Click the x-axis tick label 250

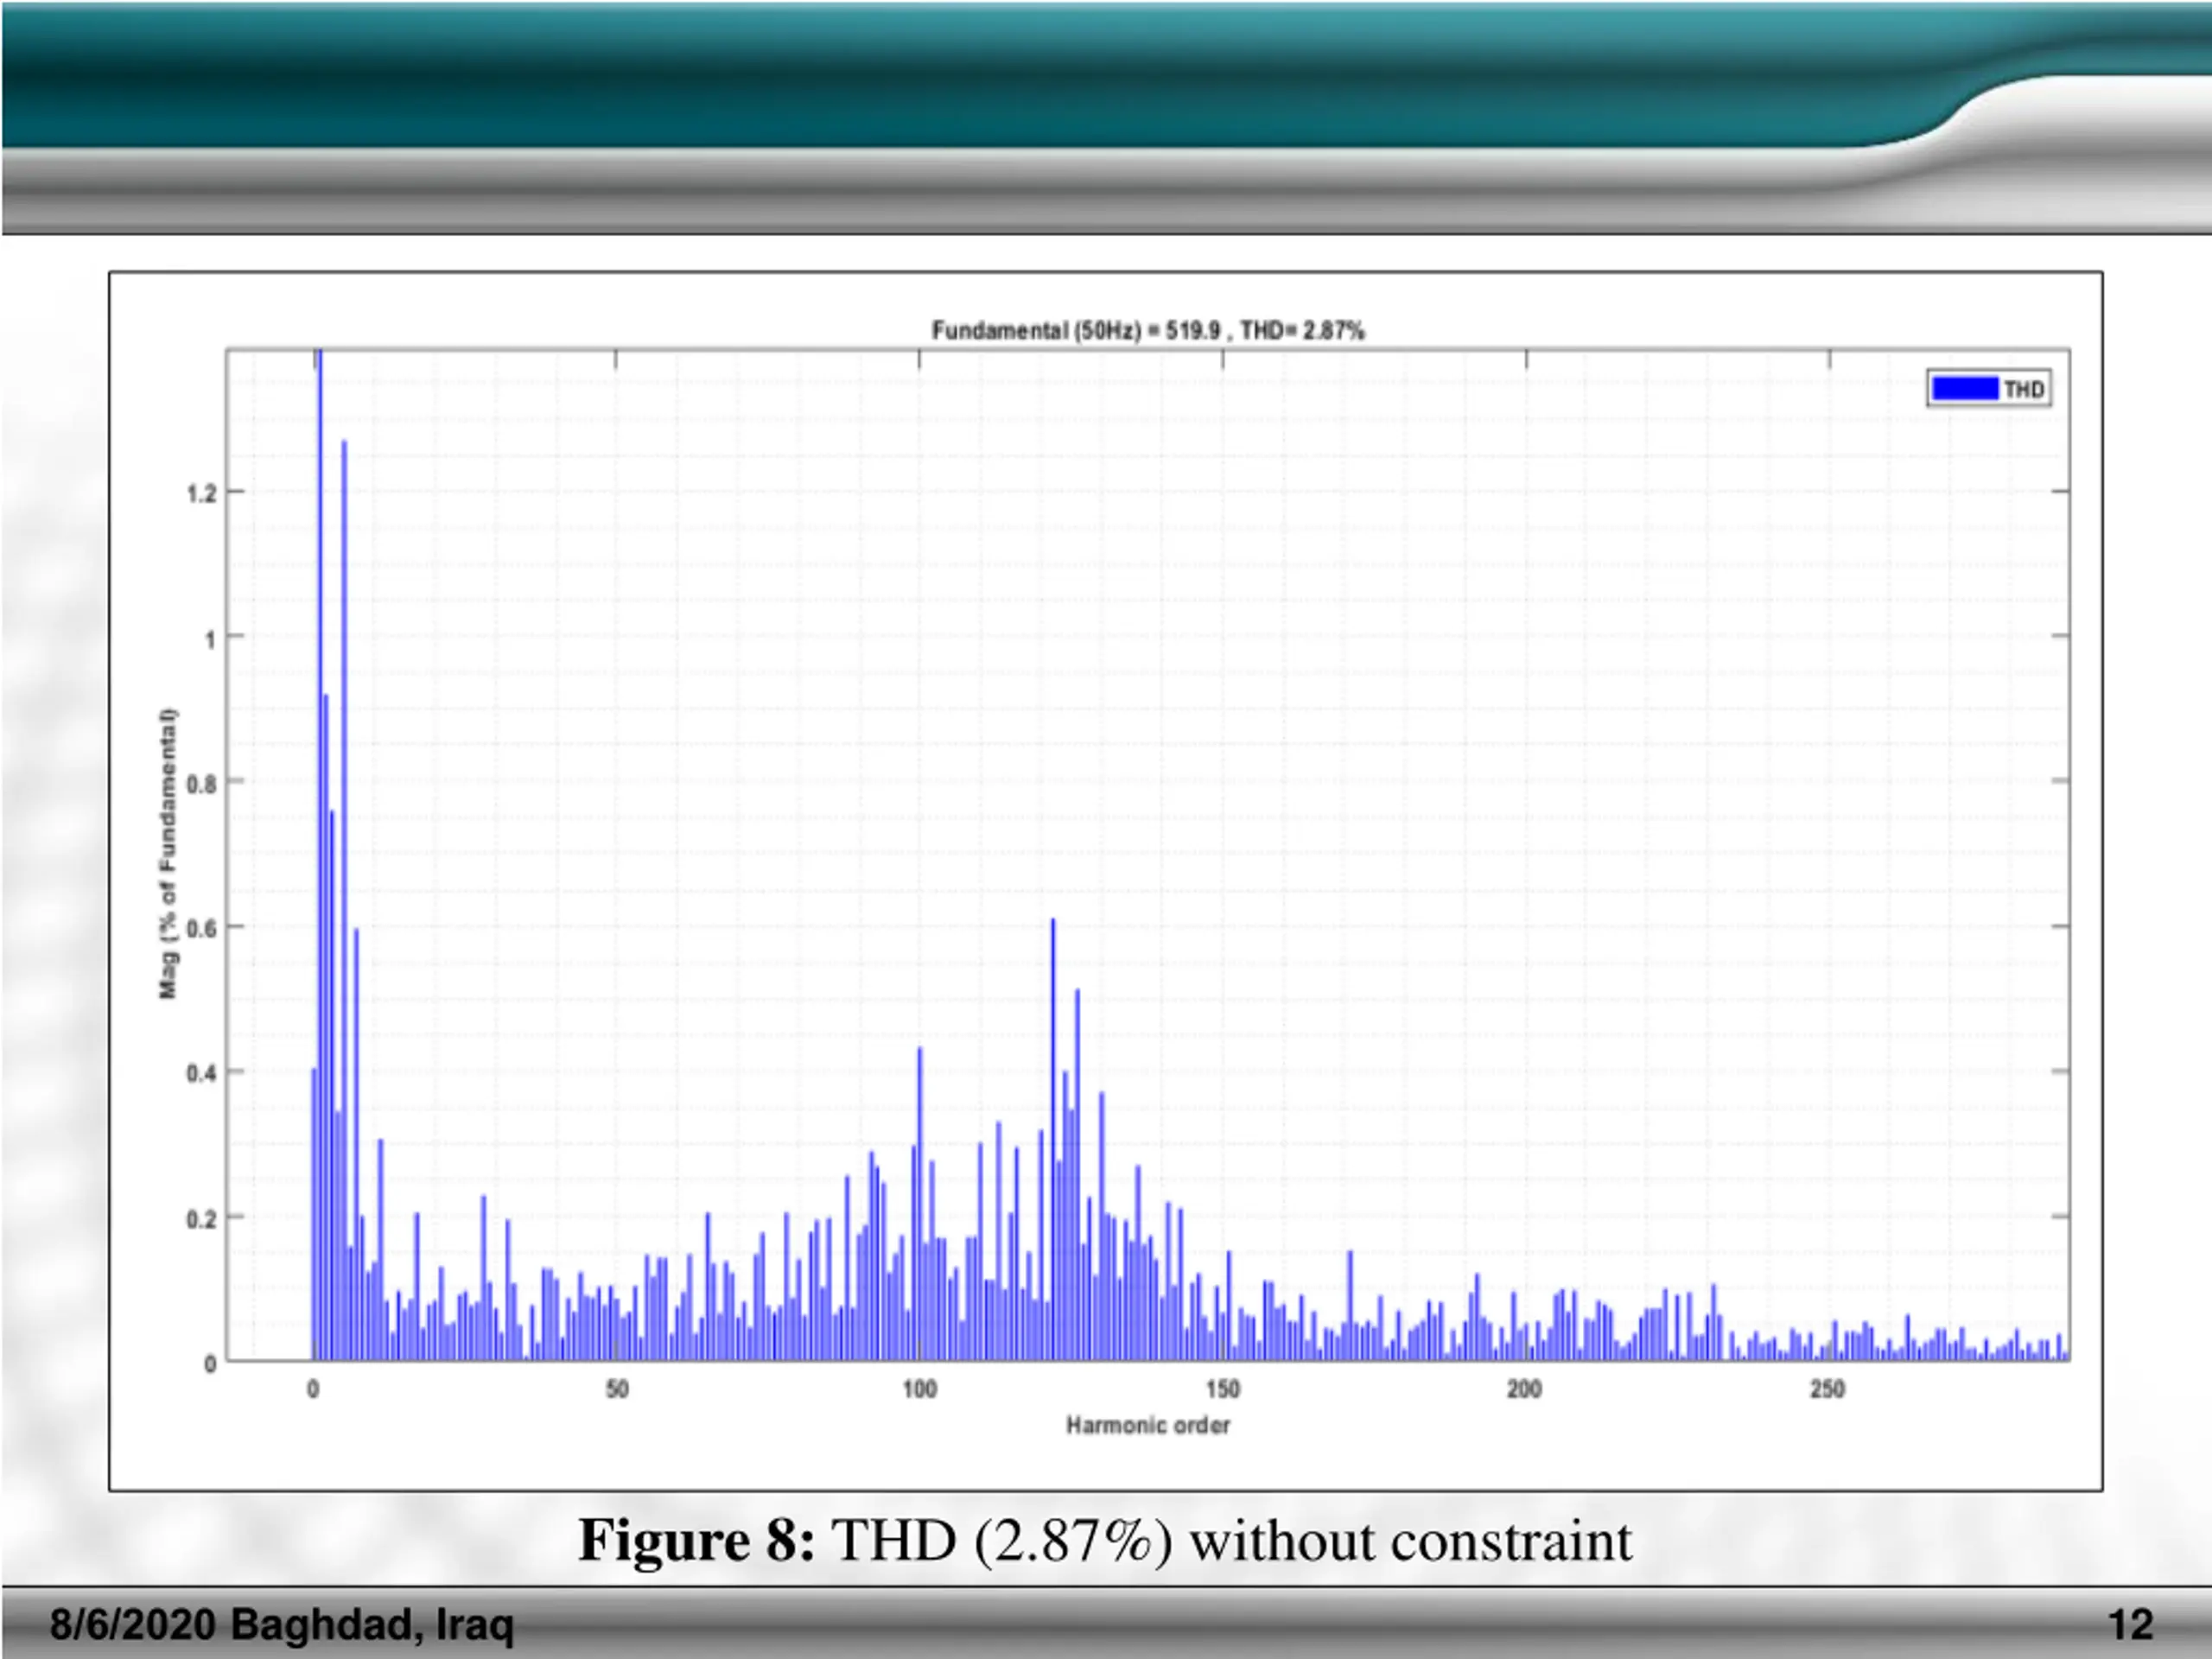coord(1828,1389)
